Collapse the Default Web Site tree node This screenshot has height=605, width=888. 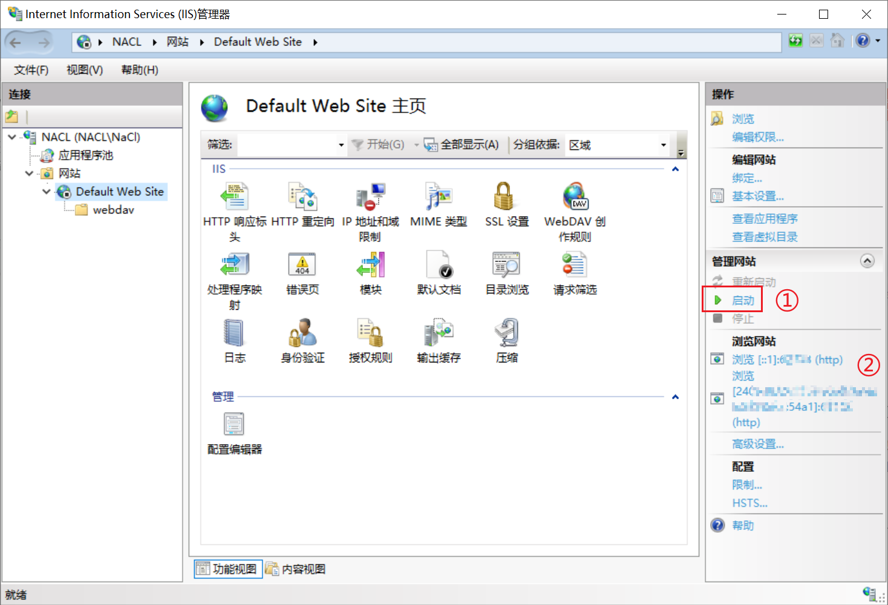pyautogui.click(x=47, y=192)
